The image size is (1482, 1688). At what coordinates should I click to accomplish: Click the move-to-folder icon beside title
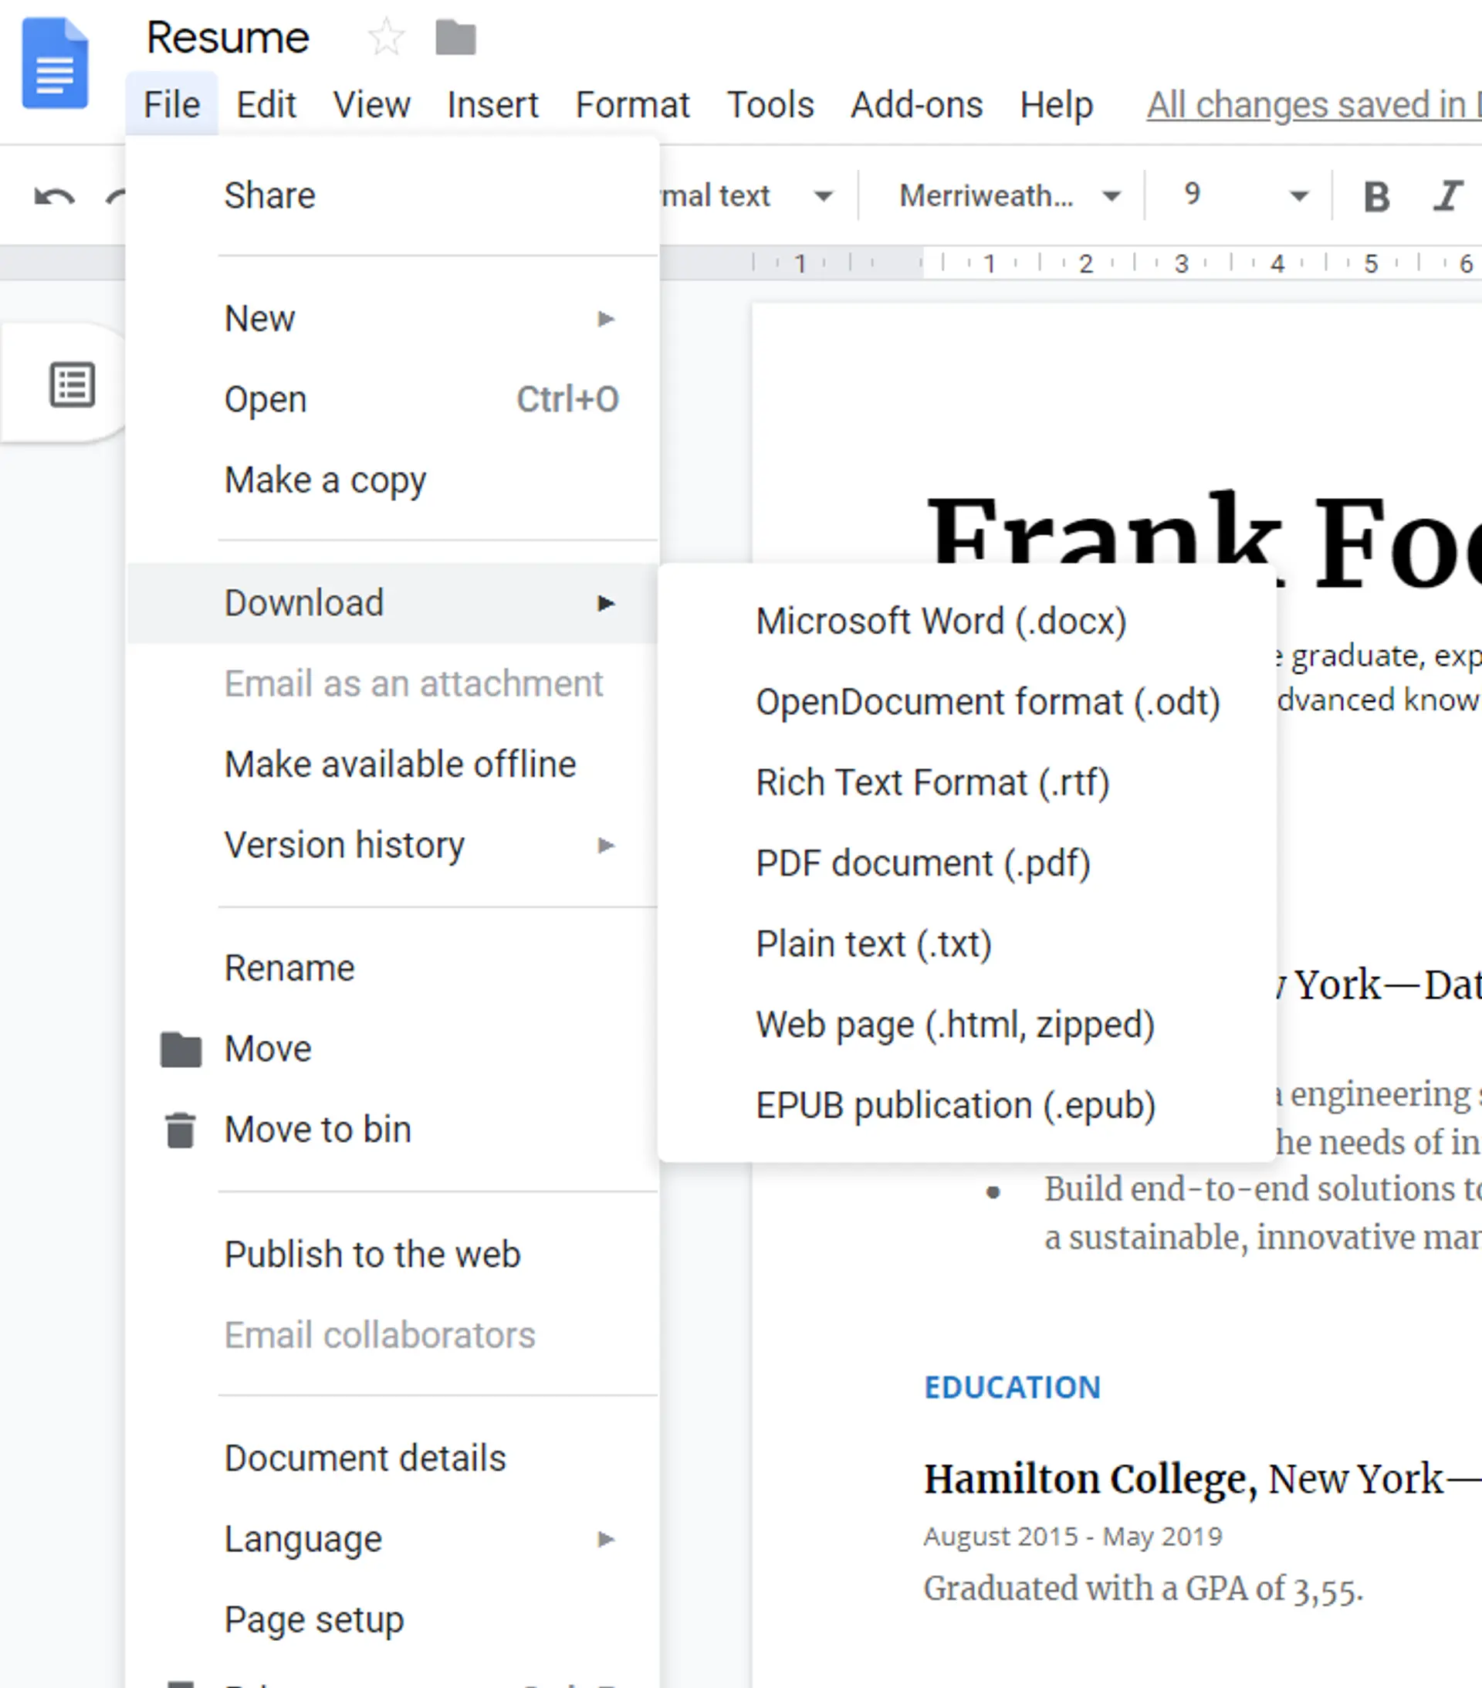pyautogui.click(x=455, y=38)
